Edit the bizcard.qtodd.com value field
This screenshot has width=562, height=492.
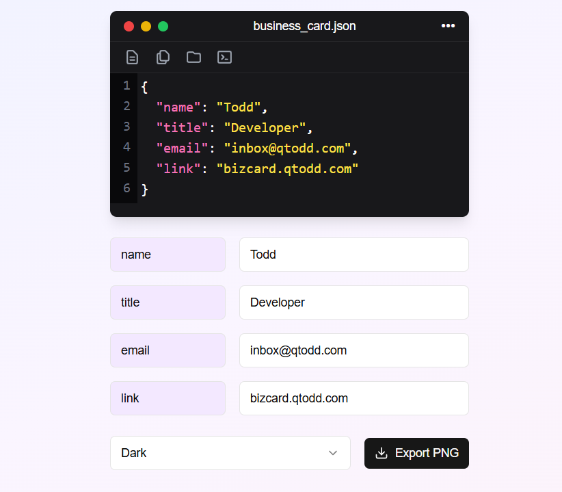point(353,398)
